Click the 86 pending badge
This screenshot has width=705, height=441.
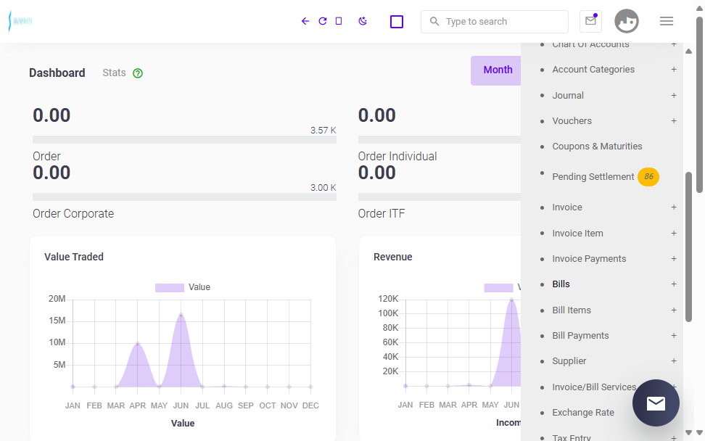tap(648, 177)
